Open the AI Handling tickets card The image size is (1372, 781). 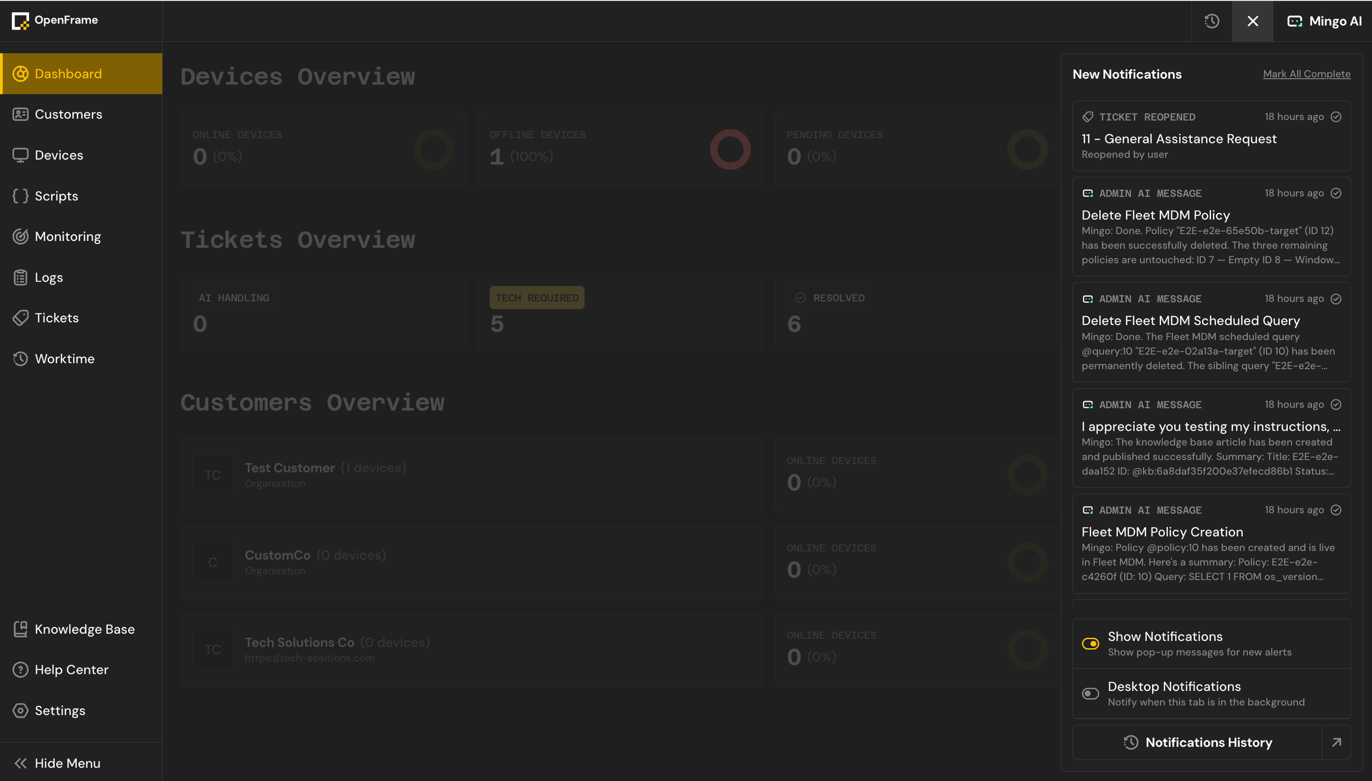coord(323,313)
